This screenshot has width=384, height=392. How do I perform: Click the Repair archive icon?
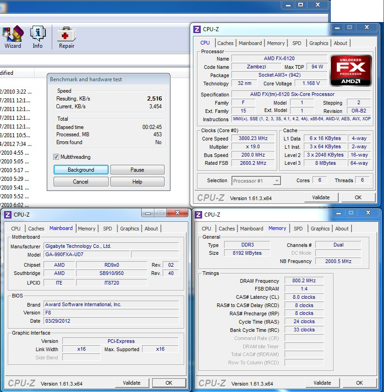point(66,37)
